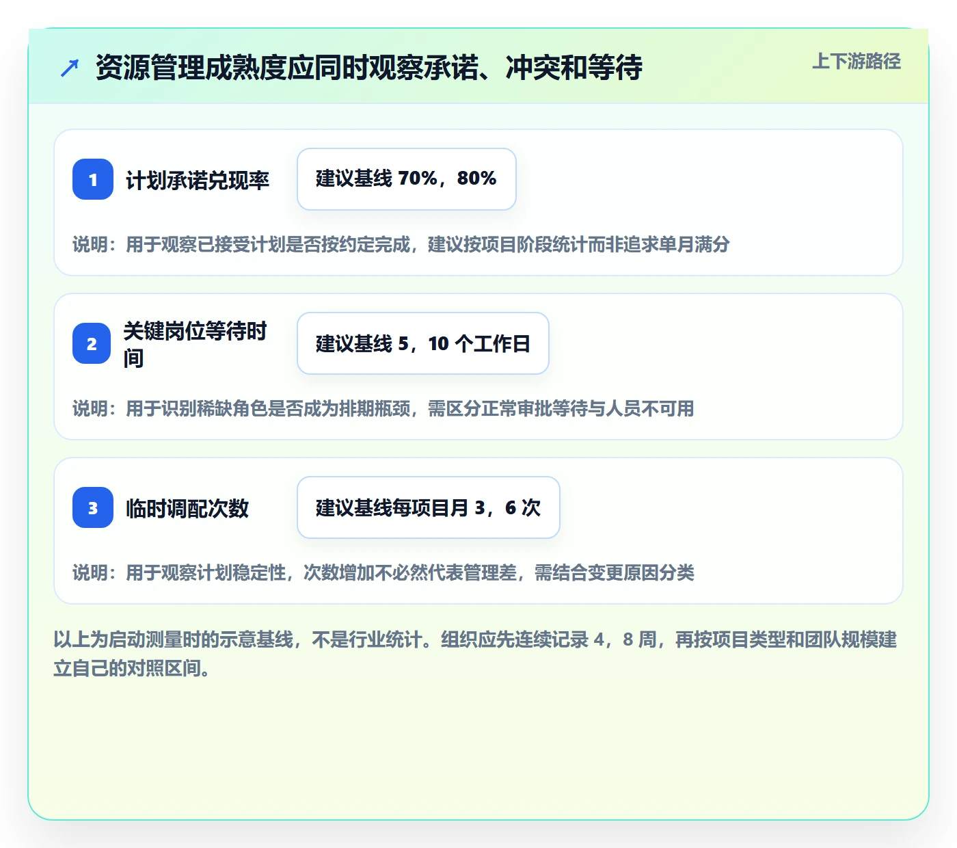This screenshot has height=848, width=957.
Task: Click the number 2 badge
Action: tap(92, 343)
